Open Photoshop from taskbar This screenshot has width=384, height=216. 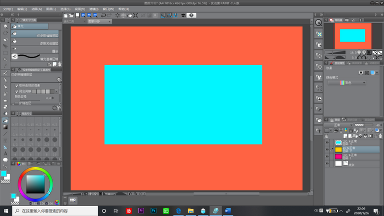click(x=154, y=211)
